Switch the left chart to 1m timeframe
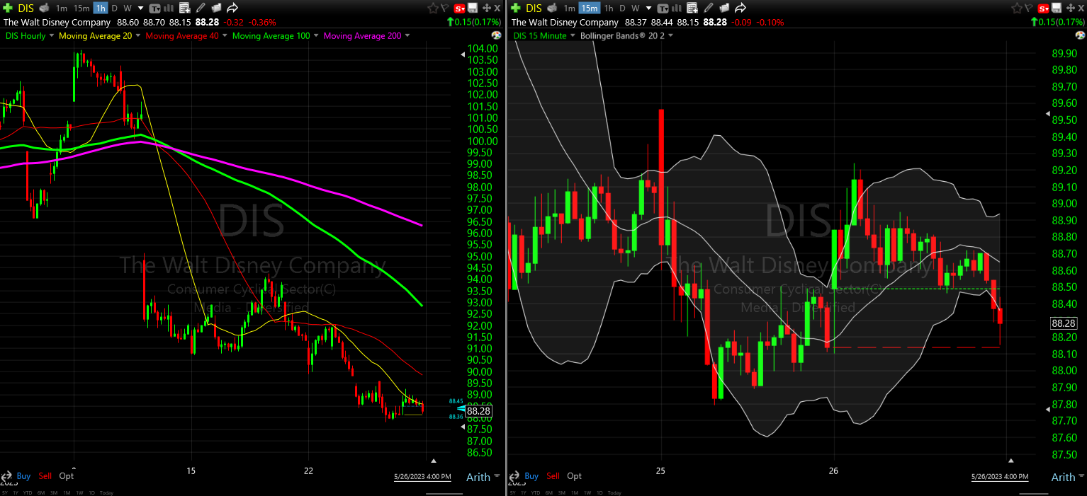Screen dimensions: 1087x496 (62, 8)
